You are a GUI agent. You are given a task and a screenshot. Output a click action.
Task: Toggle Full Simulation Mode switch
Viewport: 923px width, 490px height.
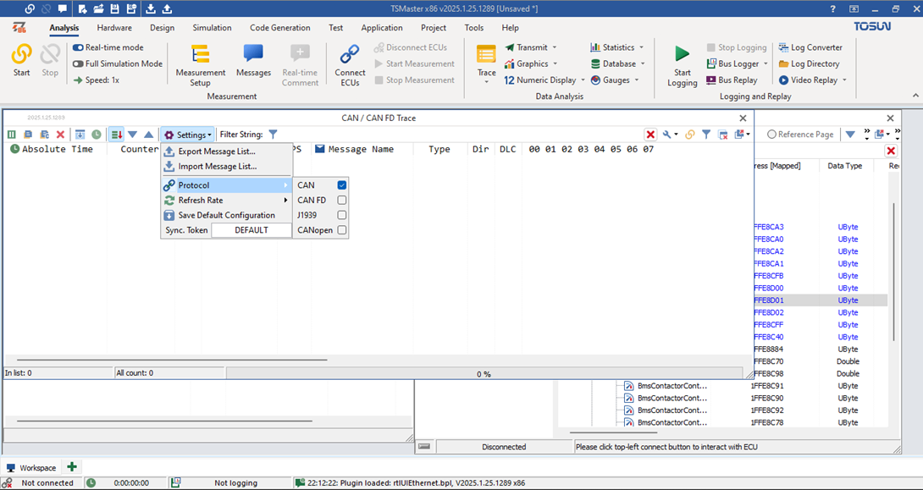click(78, 63)
